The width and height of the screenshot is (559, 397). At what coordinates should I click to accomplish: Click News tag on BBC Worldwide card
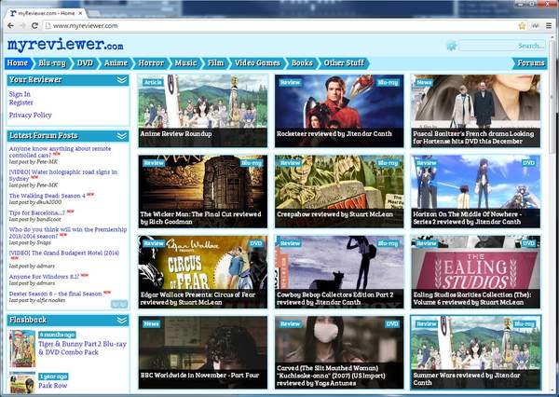point(152,324)
